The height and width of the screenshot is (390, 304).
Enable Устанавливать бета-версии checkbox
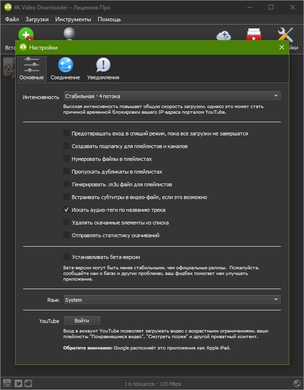pyautogui.click(x=66, y=257)
